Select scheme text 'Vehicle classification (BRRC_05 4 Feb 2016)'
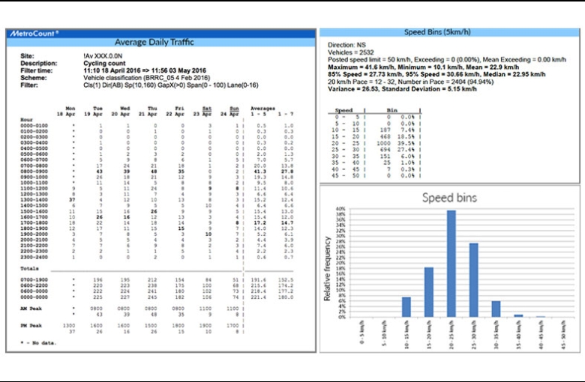This screenshot has width=585, height=382. pyautogui.click(x=146, y=78)
